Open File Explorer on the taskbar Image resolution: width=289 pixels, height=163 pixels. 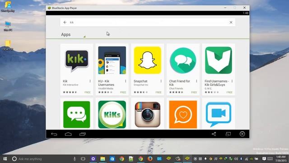tap(103, 159)
